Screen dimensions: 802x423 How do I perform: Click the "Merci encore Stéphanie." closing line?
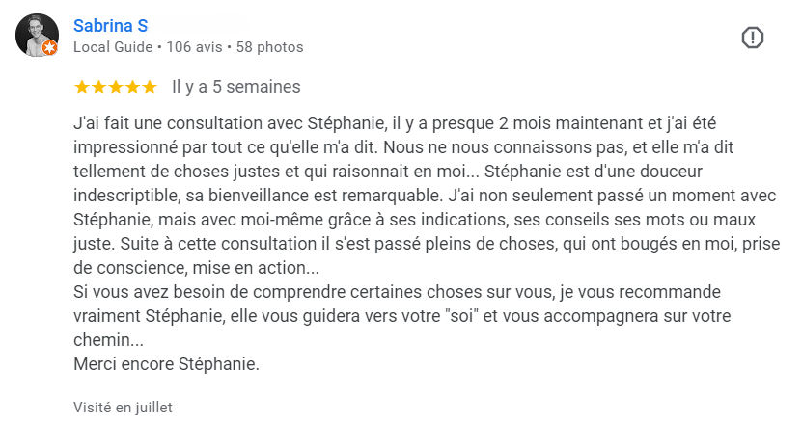click(166, 364)
